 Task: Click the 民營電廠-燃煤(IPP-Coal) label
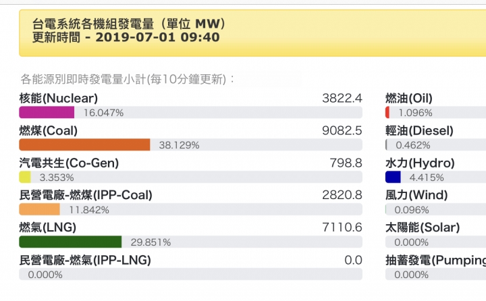point(86,195)
